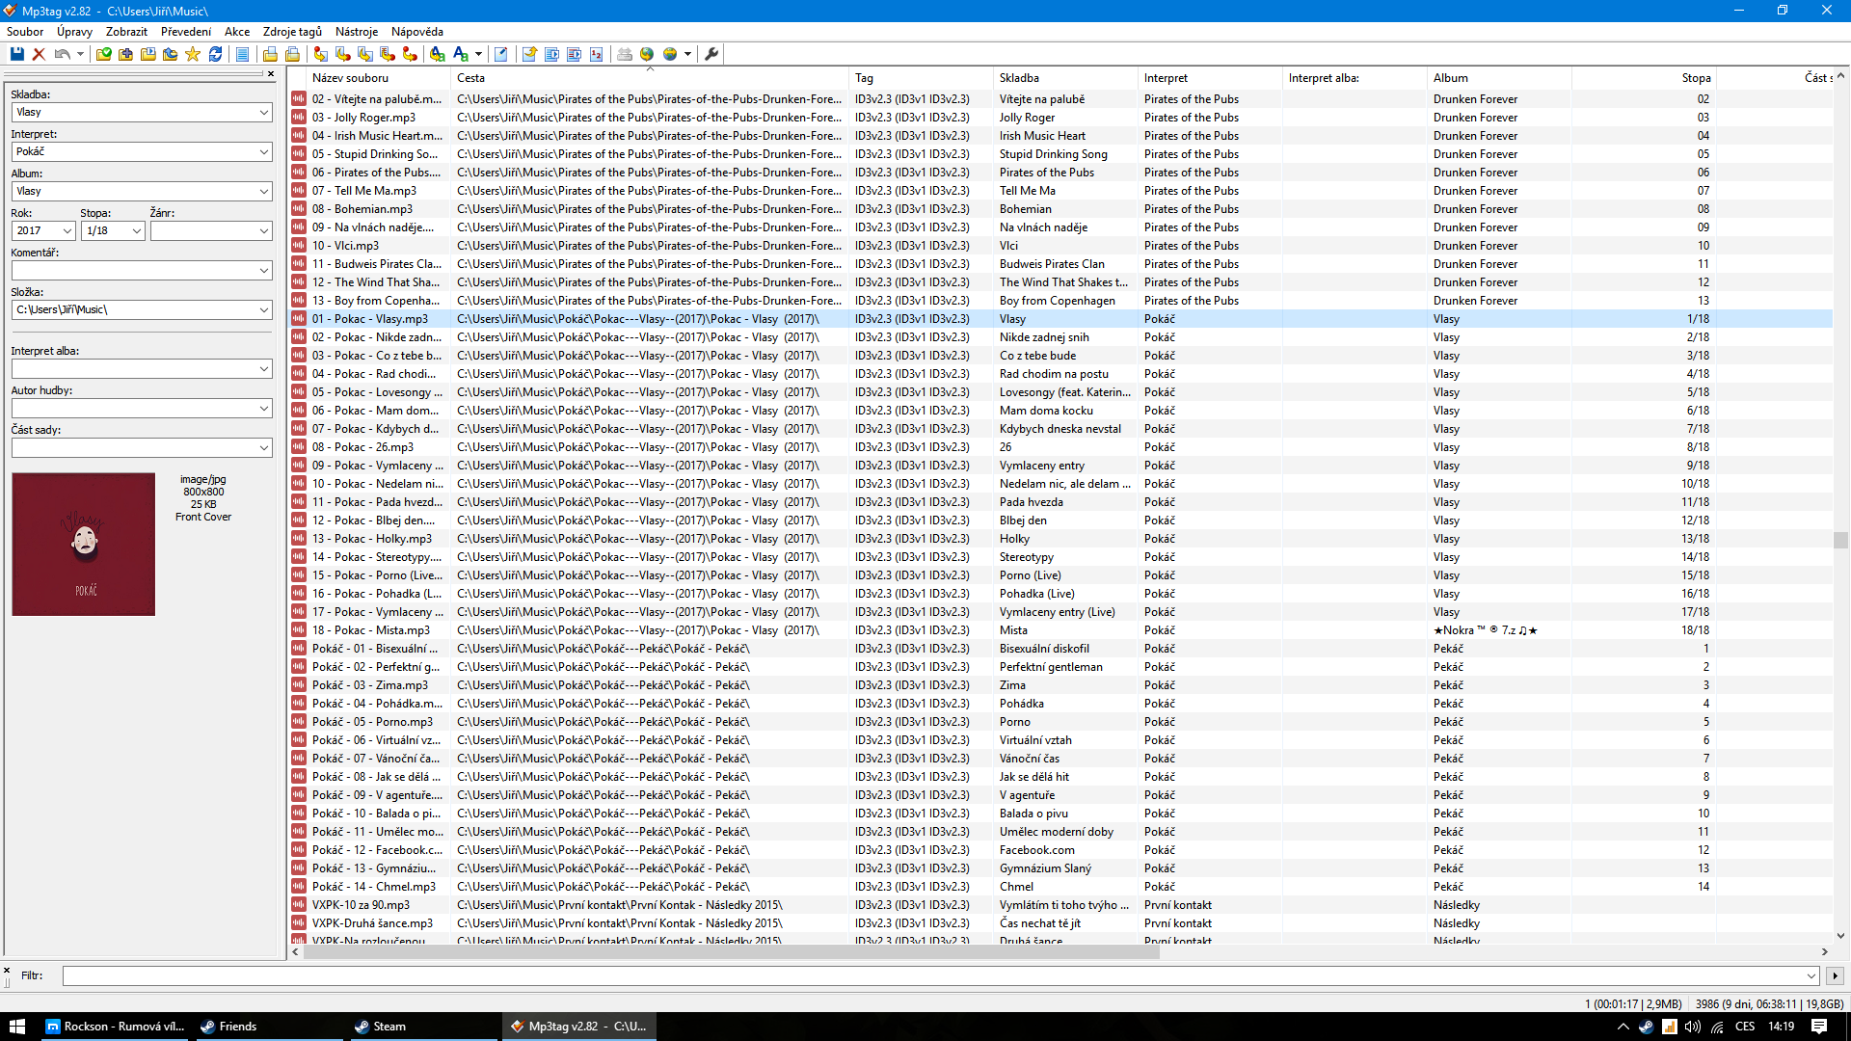
Task: Click the refresh view icon
Action: (216, 54)
